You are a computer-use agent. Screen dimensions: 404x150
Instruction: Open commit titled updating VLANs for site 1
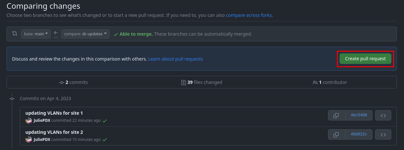click(54, 113)
